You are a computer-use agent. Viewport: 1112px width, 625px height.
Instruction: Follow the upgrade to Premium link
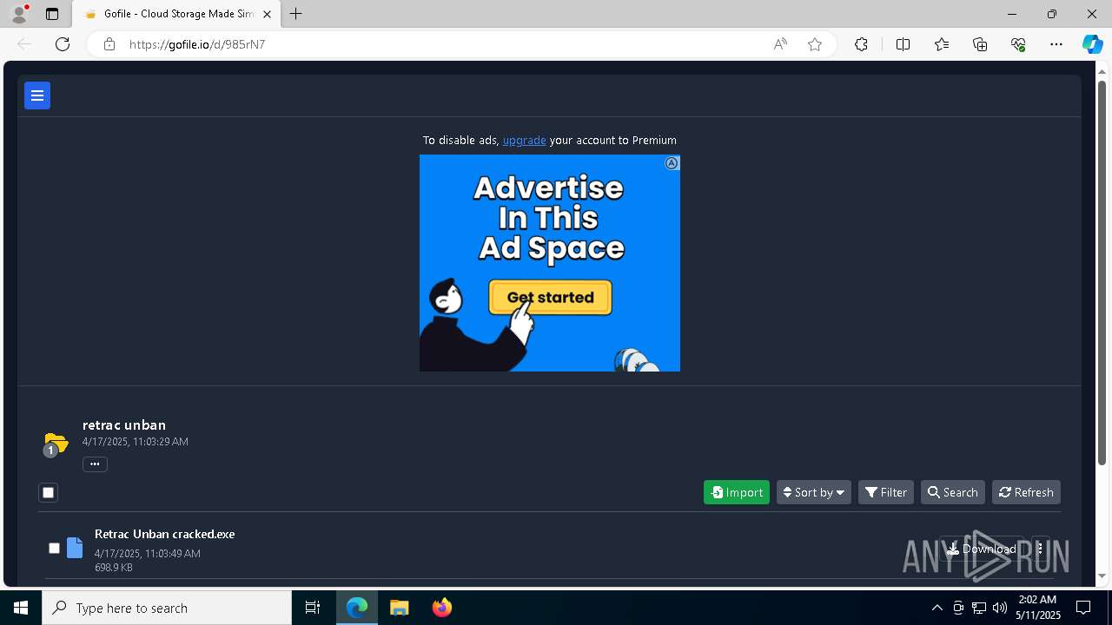(525, 140)
